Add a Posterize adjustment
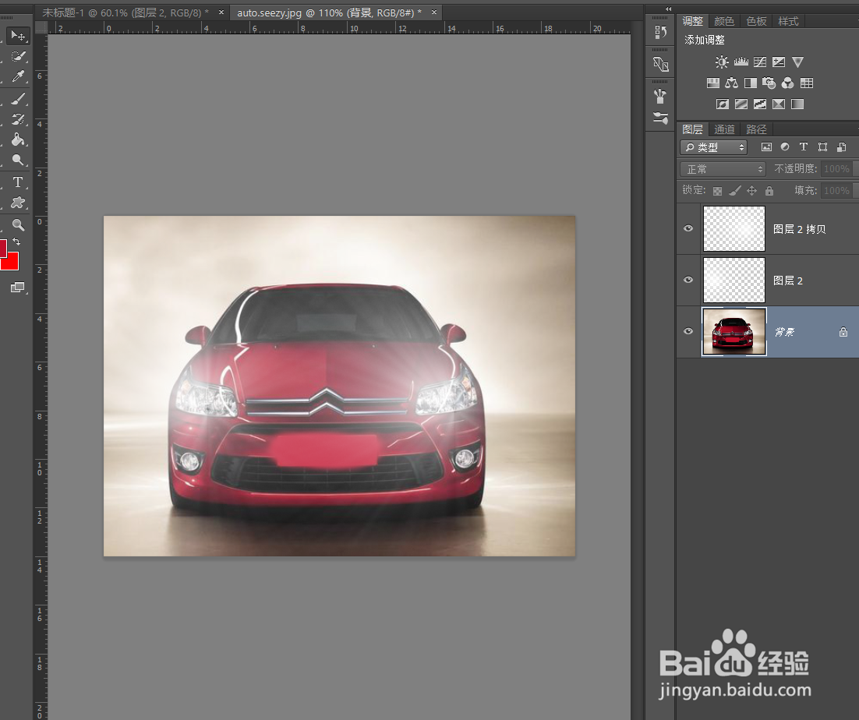The height and width of the screenshot is (720, 859). point(741,104)
